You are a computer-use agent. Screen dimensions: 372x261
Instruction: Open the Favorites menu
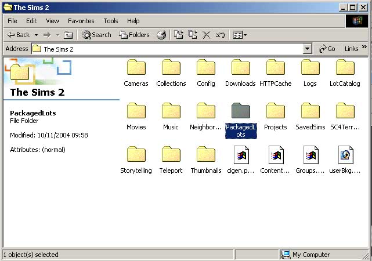click(81, 21)
